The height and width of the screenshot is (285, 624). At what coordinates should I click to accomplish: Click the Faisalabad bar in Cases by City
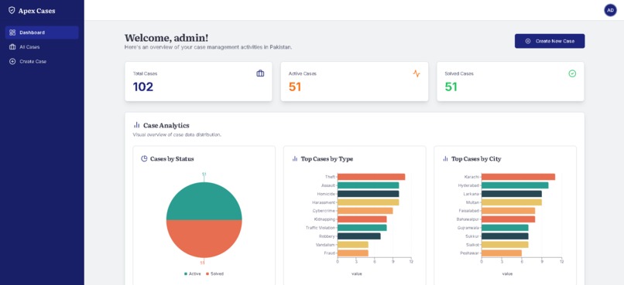(x=508, y=211)
